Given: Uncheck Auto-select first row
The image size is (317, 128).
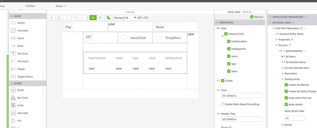Looking at the screenshot, I should [x=286, y=98].
